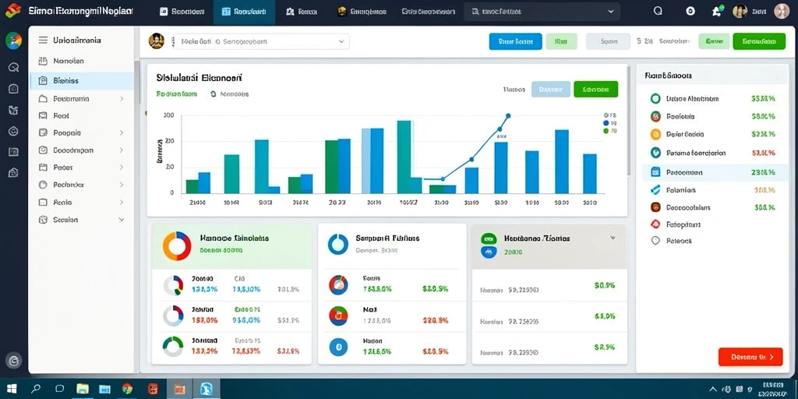Open the top tab with the yellow avatar icon
Screen dimensions: 798x399
coord(362,11)
